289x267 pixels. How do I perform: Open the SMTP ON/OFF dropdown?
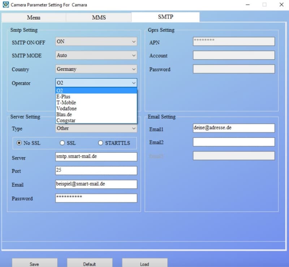[96, 42]
